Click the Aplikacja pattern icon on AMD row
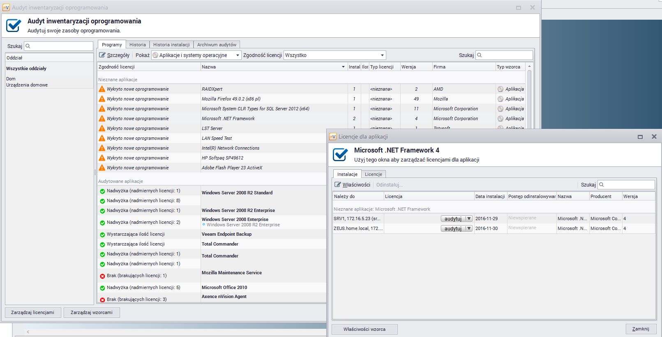Screen dimensions: 662x337 (500, 89)
